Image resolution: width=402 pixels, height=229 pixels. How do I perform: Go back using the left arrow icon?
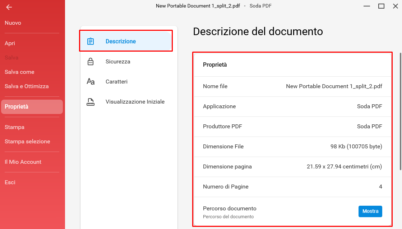click(x=9, y=7)
